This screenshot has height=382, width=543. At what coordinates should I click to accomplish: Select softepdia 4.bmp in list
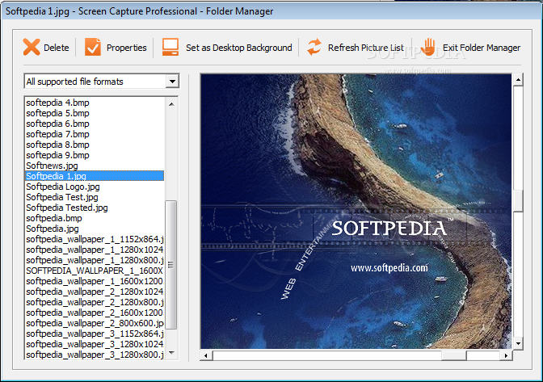pos(95,103)
